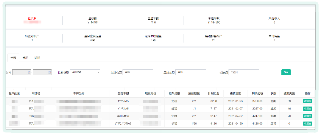Click 收租金 for the 89-day overdue row
Image resolution: width=321 pixels, height=136 pixels.
click(307, 101)
